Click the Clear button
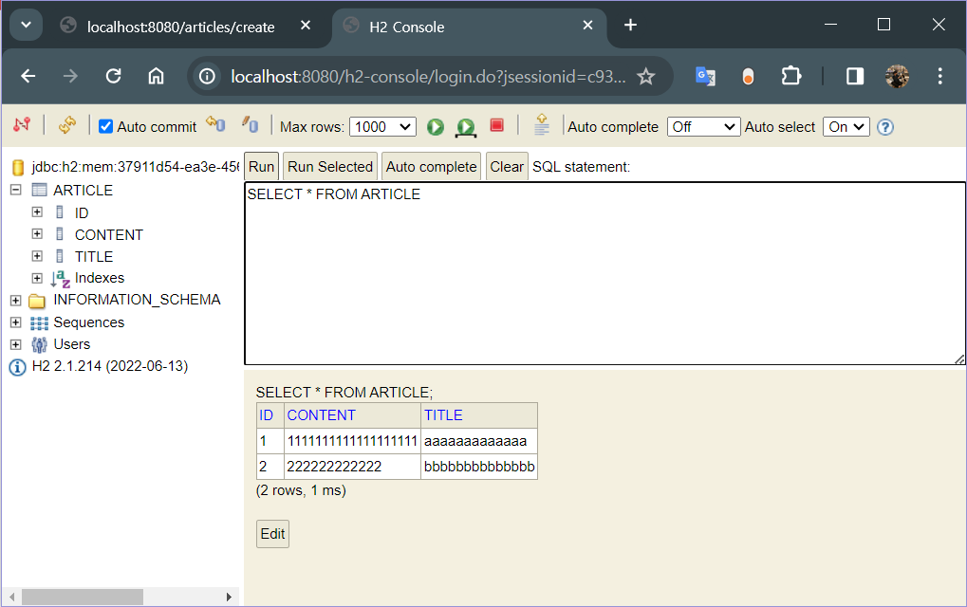 tap(507, 166)
